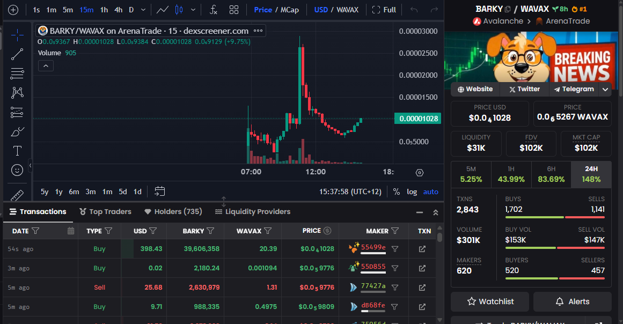Click the transactions list scrollbar
This screenshot has width=623, height=324.
[440, 238]
